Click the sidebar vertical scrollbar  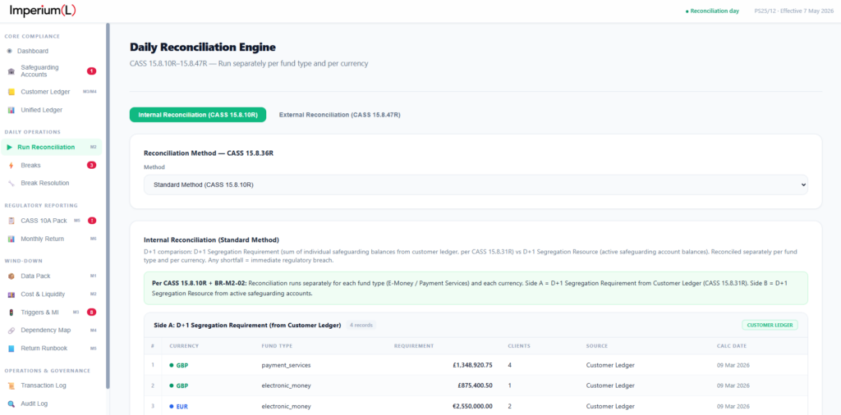click(108, 205)
